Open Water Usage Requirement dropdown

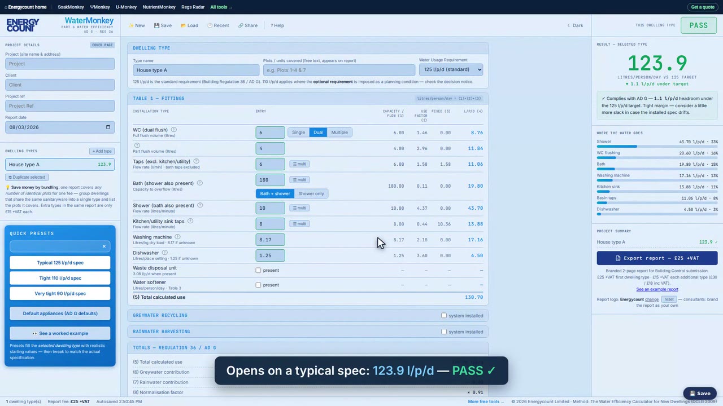click(451, 69)
